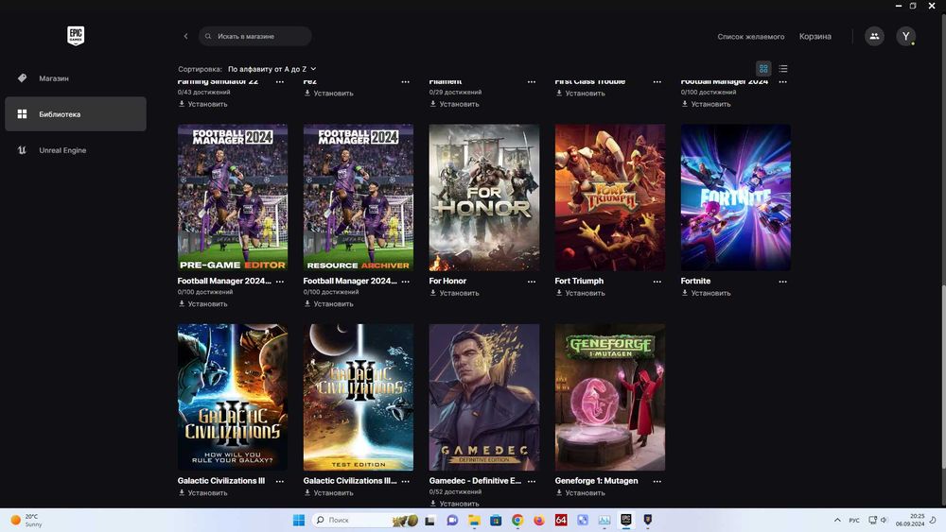Image resolution: width=946 pixels, height=532 pixels.
Task: Open Galactic Civilizations III cover art
Action: point(233,398)
